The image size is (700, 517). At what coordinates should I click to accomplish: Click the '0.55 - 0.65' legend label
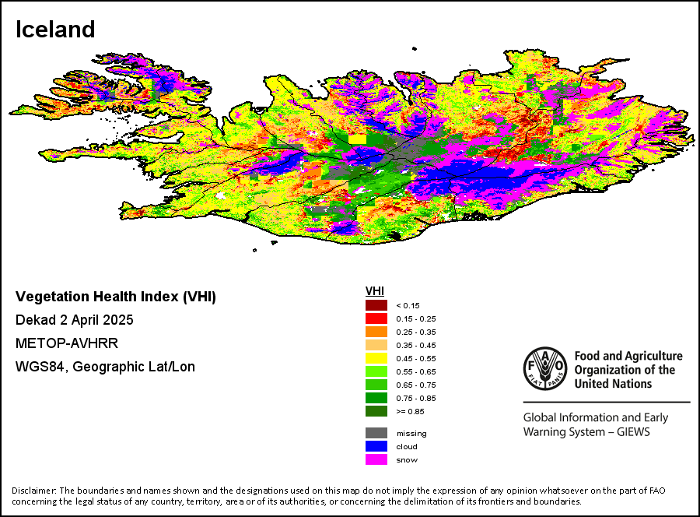[x=416, y=371]
